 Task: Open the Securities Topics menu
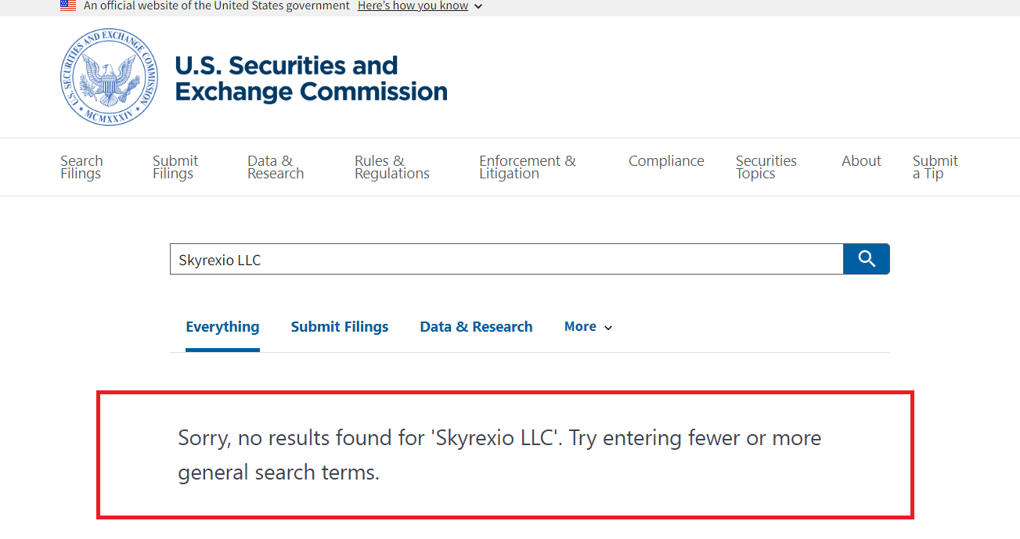click(766, 167)
